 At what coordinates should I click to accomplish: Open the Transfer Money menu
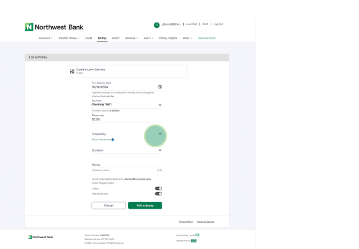pyautogui.click(x=69, y=38)
